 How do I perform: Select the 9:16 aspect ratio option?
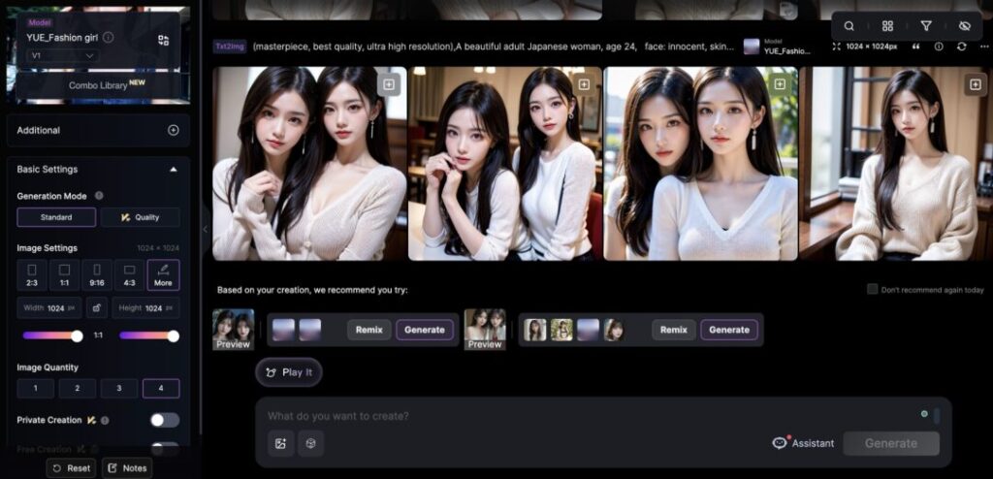coord(97,274)
